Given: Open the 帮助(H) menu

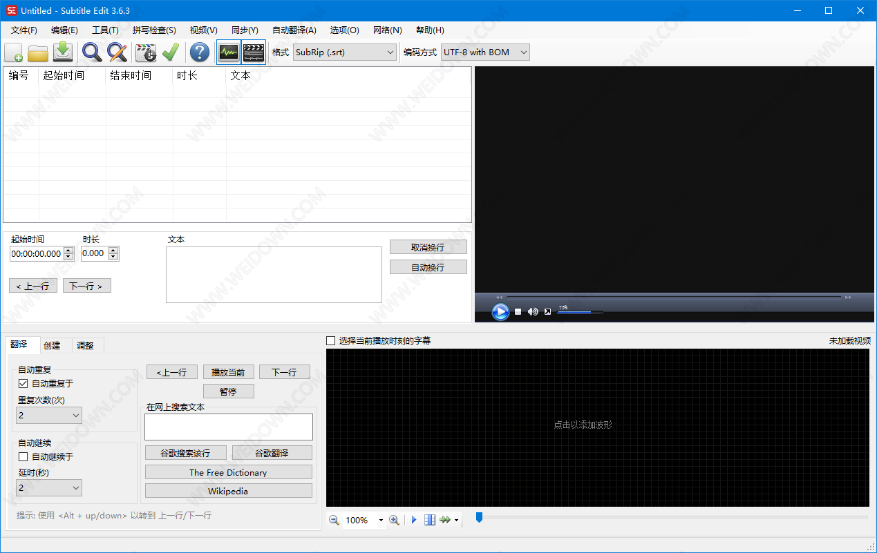Looking at the screenshot, I should click(430, 30).
